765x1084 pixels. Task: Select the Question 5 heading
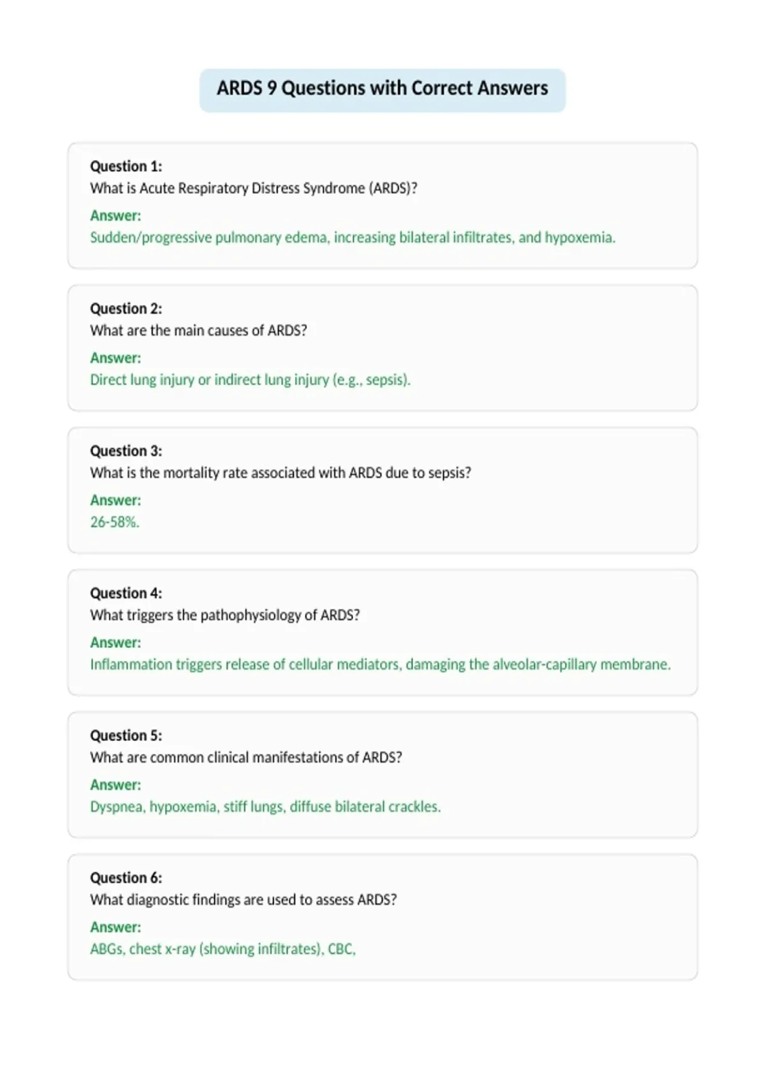[x=126, y=735]
